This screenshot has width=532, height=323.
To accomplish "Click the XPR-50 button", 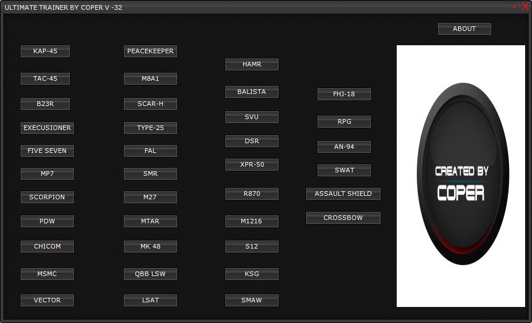I will click(252, 165).
